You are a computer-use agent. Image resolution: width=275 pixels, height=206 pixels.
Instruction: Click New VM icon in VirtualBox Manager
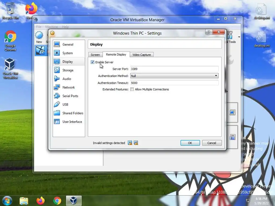tap(39, 37)
